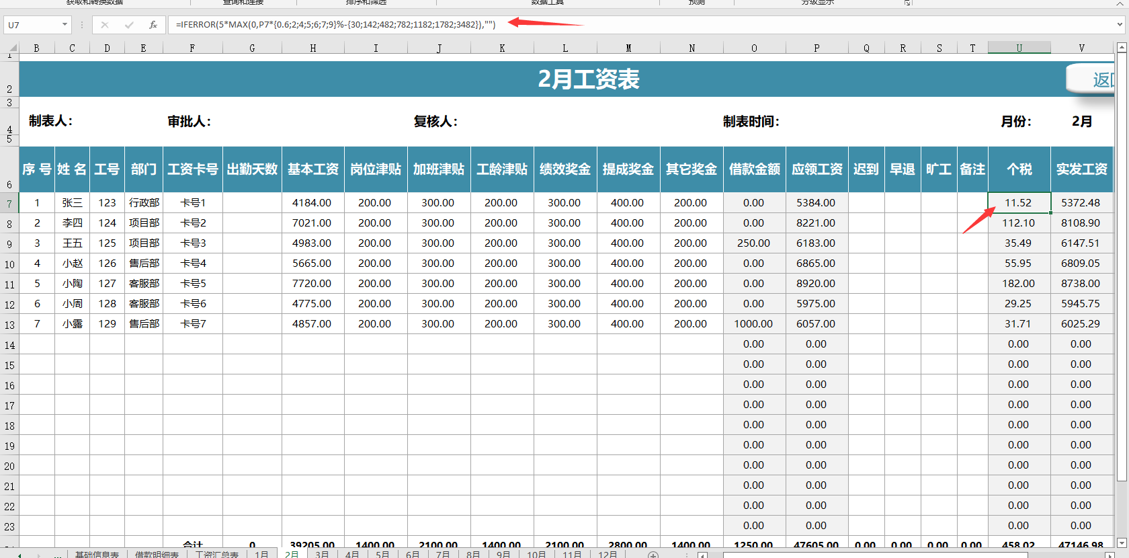
Task: Select row 7 header
Action: [9, 203]
